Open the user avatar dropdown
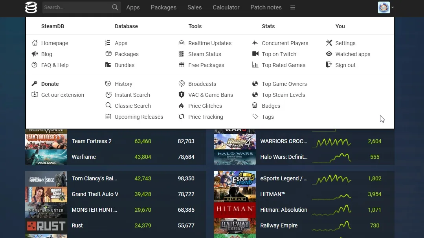Viewport: 424px width, 238px height. [385, 7]
